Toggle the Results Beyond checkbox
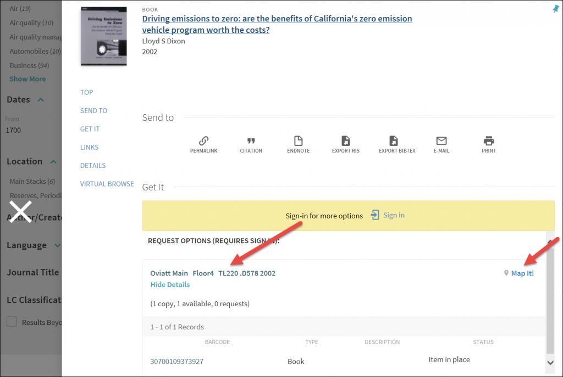Image resolution: width=563 pixels, height=377 pixels. (x=12, y=322)
